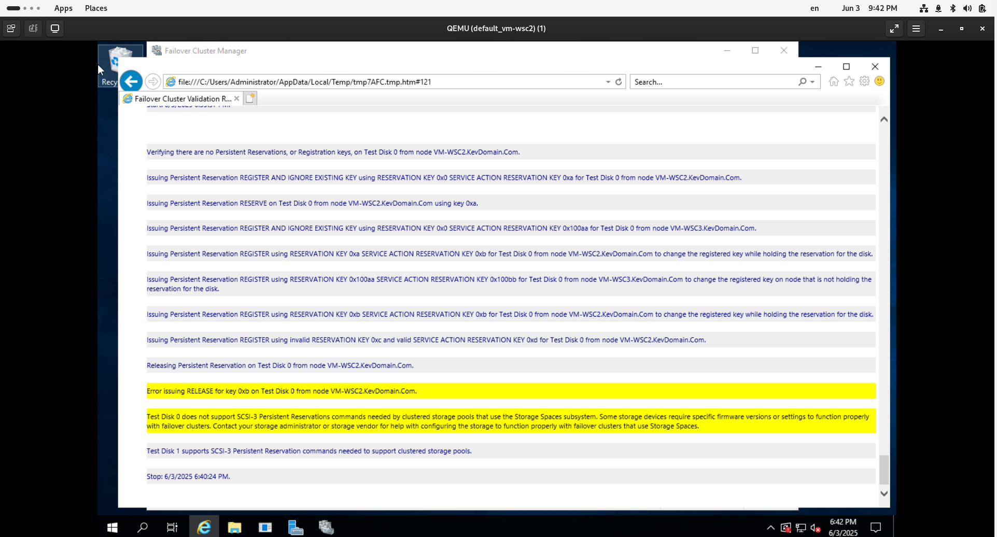Click the host battery charging icon

(982, 8)
